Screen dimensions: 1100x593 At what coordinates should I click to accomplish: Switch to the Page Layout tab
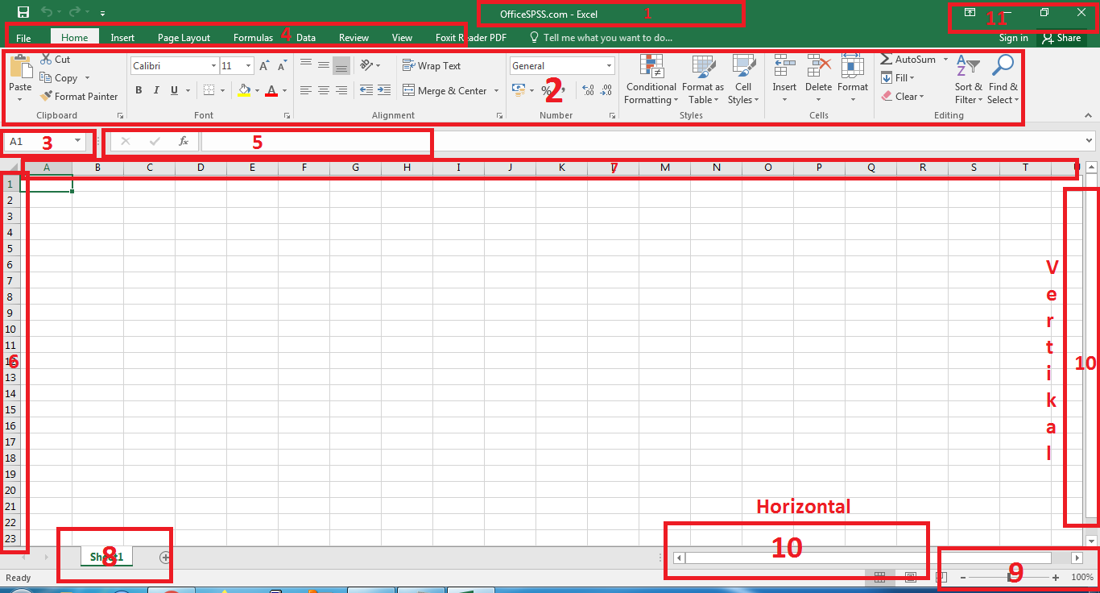(184, 38)
